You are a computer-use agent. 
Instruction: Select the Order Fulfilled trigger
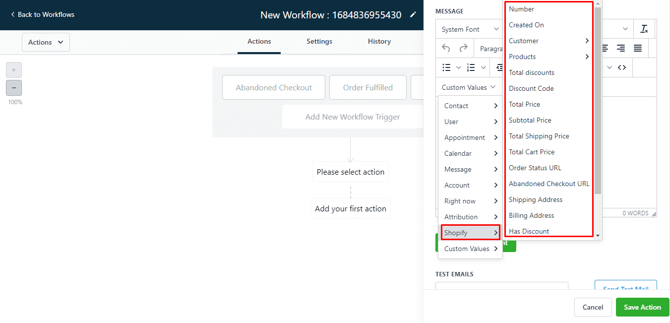pyautogui.click(x=368, y=87)
